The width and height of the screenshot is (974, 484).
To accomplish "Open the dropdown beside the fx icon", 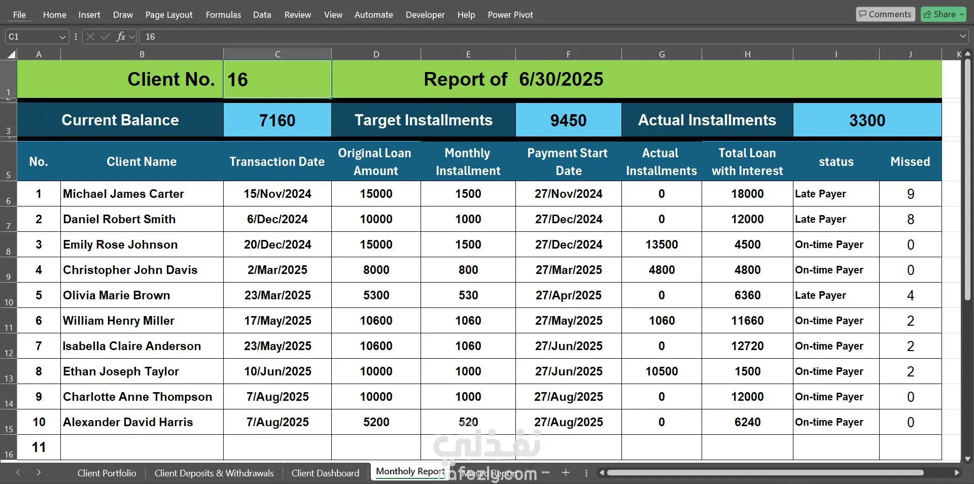I will tap(132, 37).
